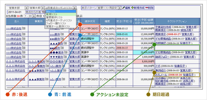This screenshot has width=207, height=100.
Task: Click the 受注(予定)日 column header
Action: [x=124, y=21]
